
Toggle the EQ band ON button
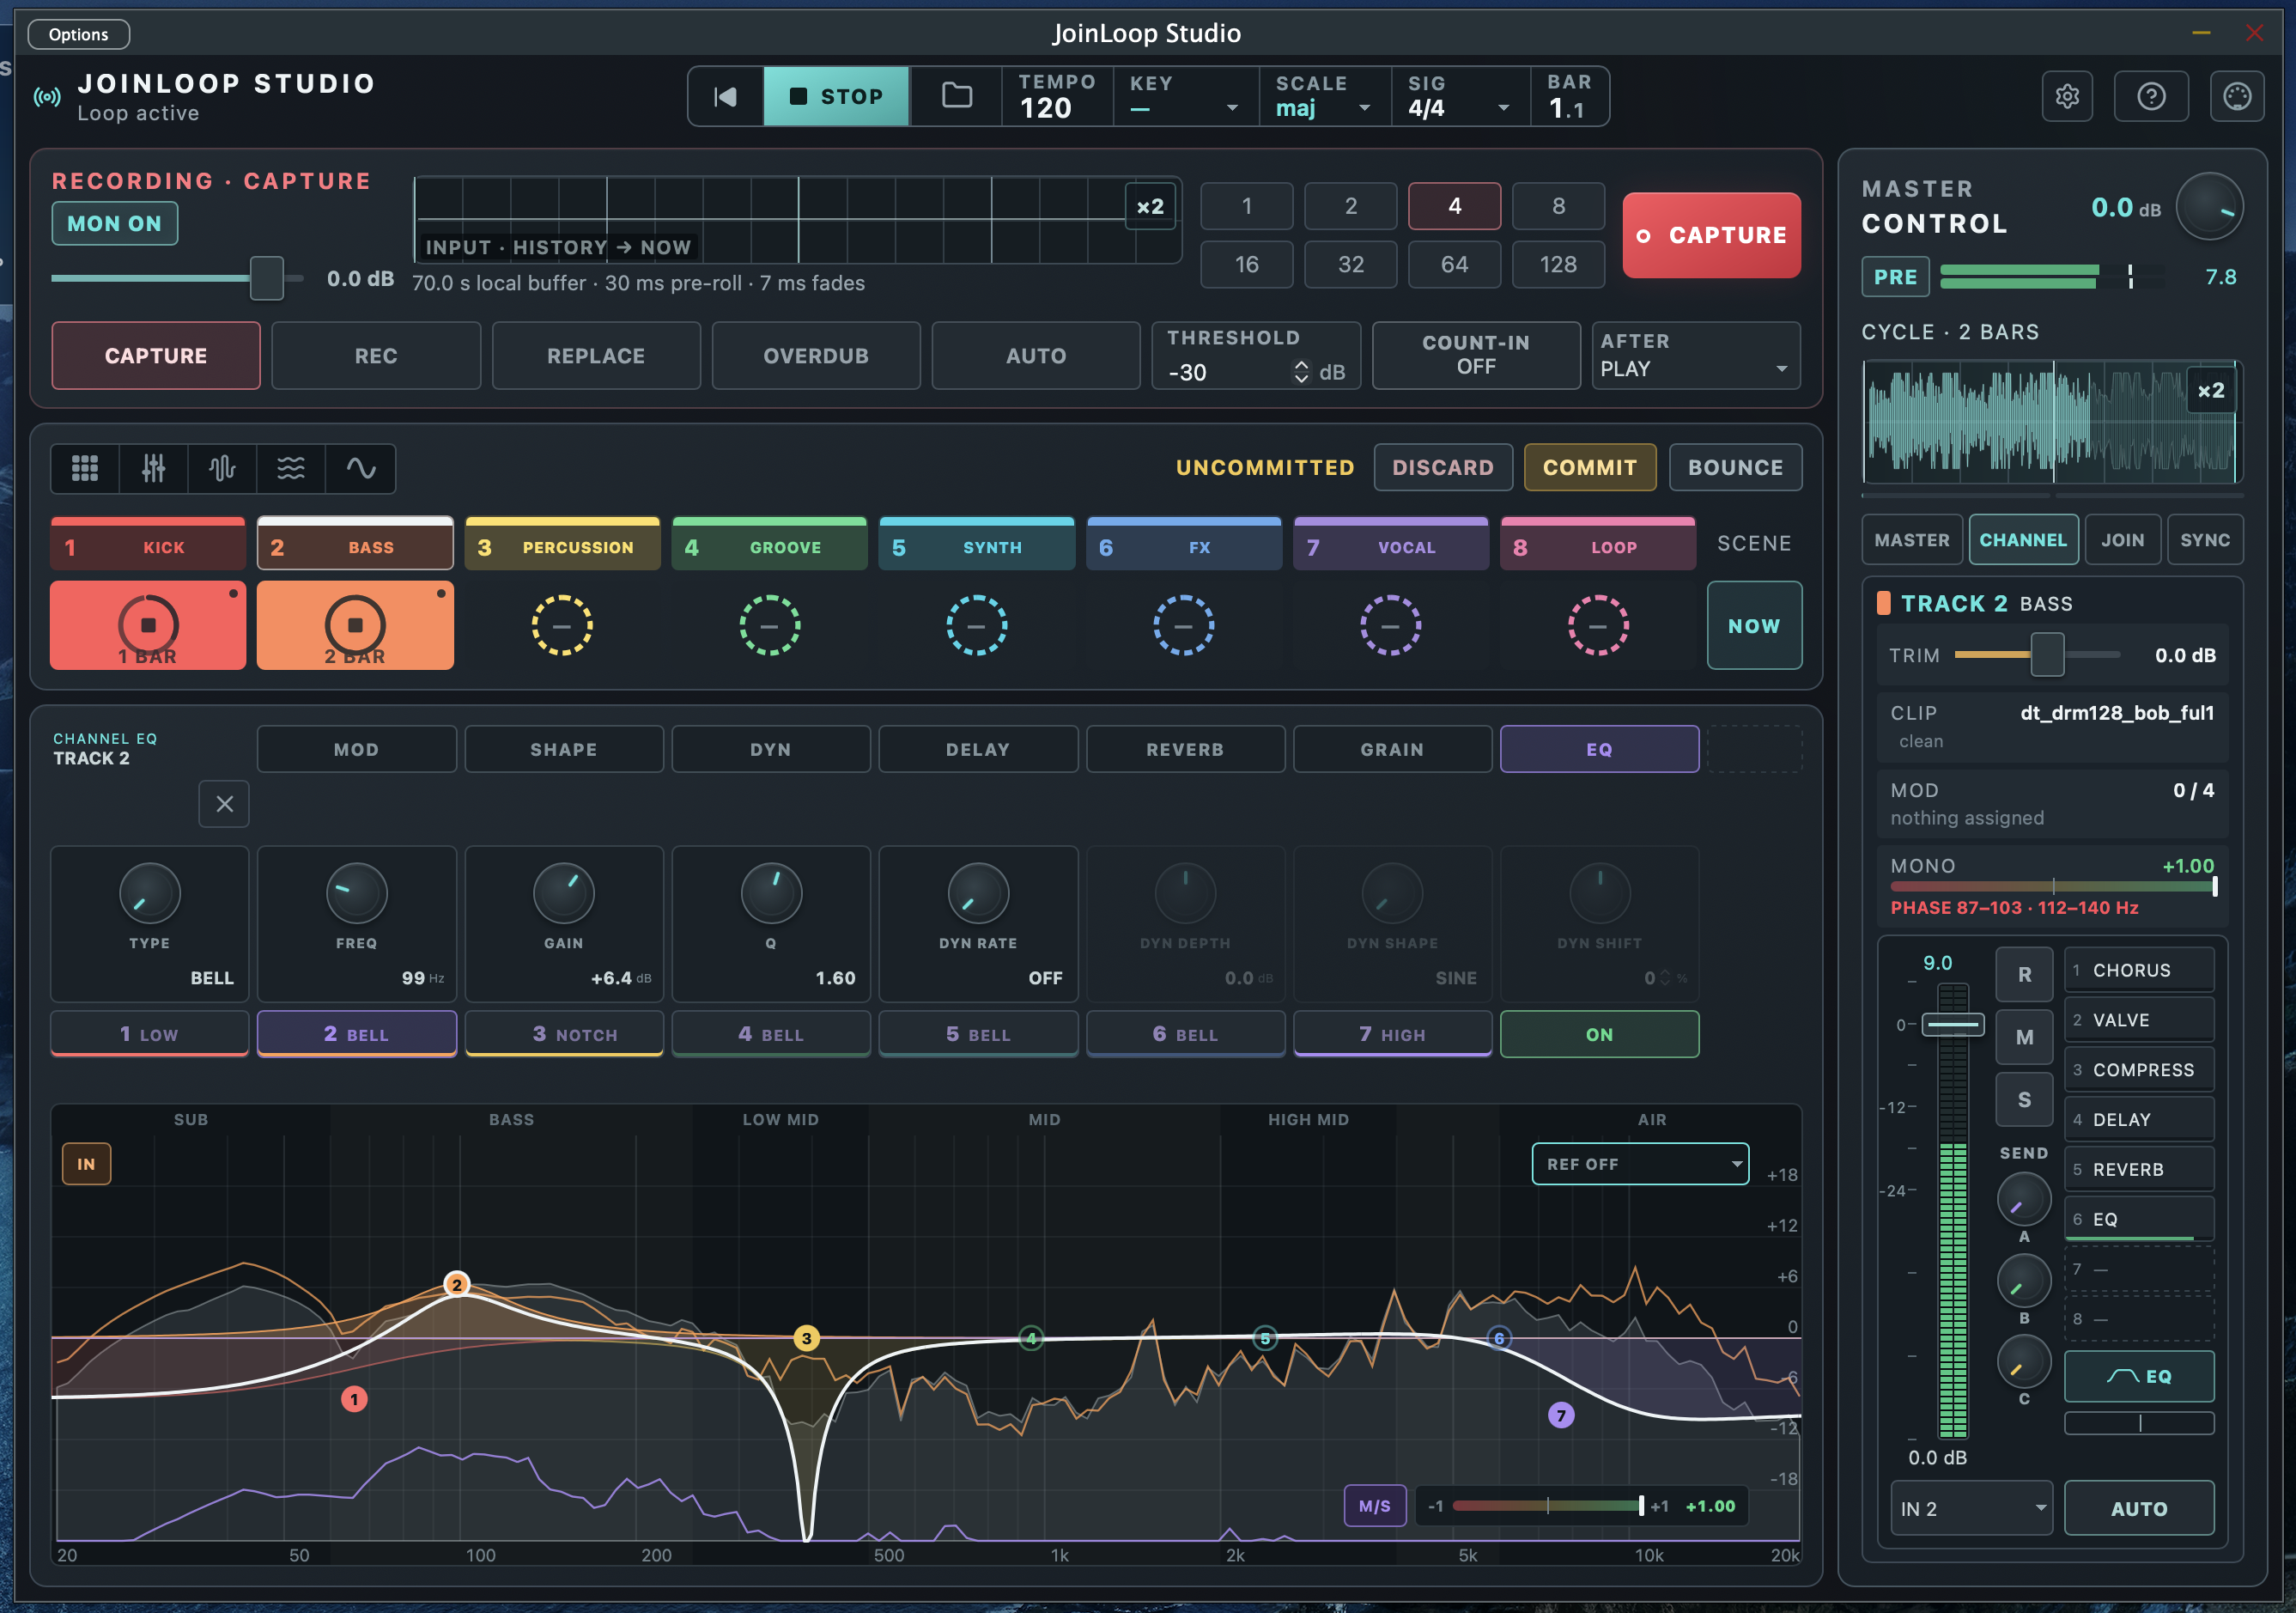(x=1599, y=1034)
